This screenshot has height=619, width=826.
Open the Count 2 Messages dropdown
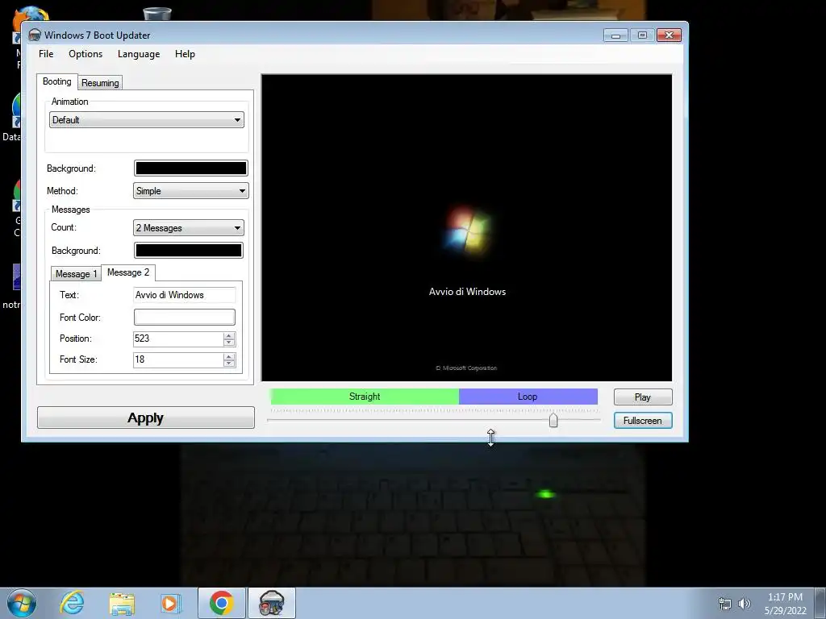pos(189,228)
